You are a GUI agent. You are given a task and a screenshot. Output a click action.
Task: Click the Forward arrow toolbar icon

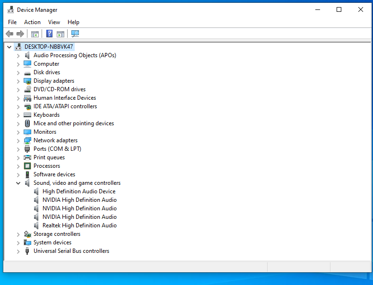coord(20,34)
